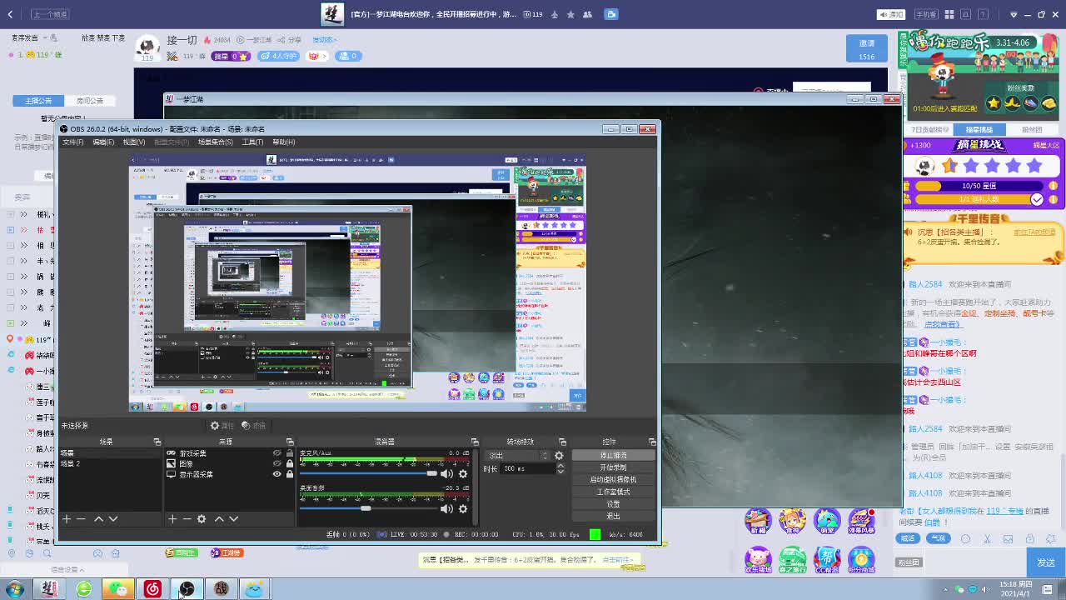Image resolution: width=1066 pixels, height=600 pixels.
Task: Toggle visibility of 图像 source
Action: pos(277,463)
